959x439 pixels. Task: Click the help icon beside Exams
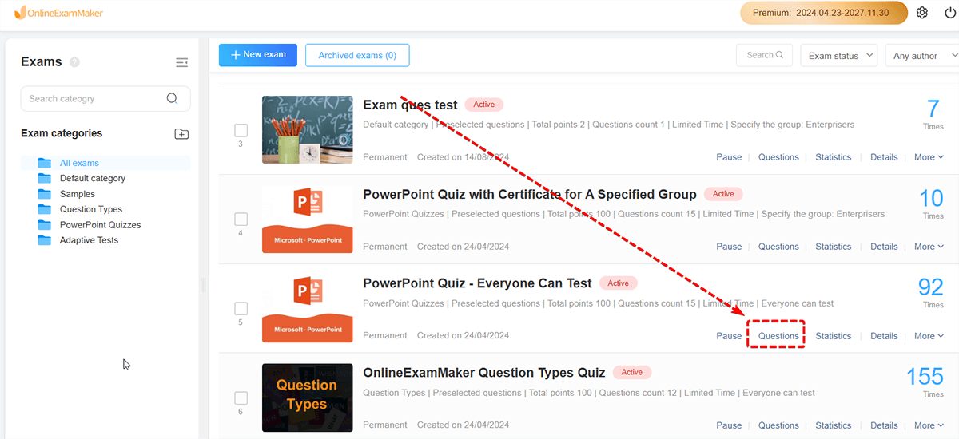click(74, 62)
